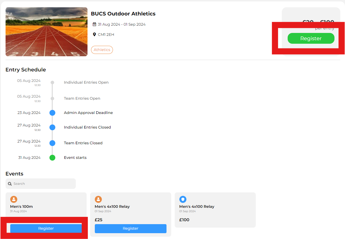Click the orange person icon on £25 relay card

98,199
